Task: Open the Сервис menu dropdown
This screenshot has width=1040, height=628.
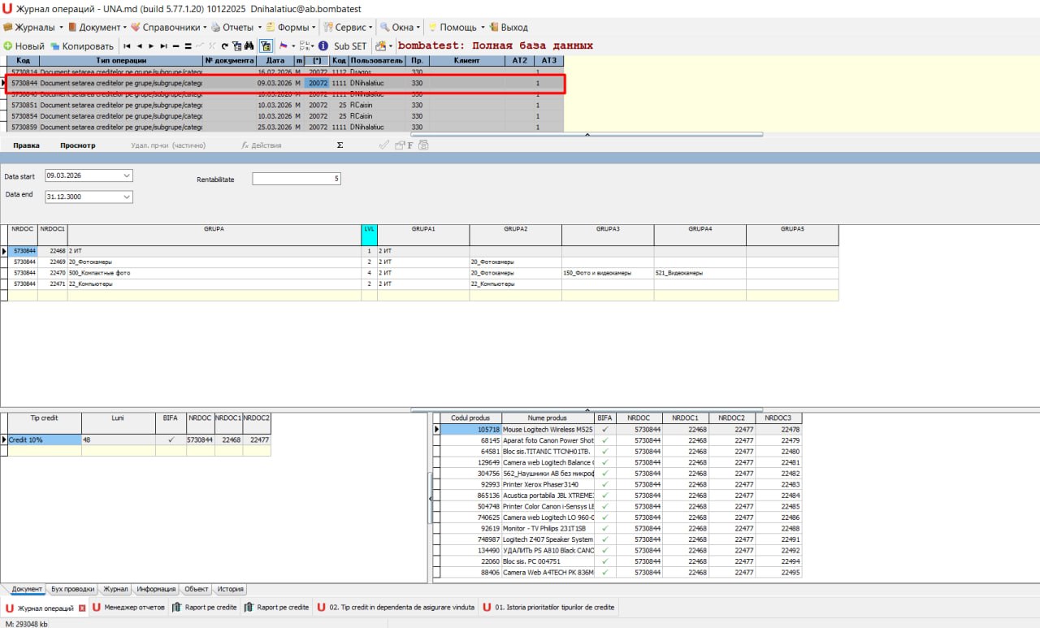Action: tap(349, 27)
